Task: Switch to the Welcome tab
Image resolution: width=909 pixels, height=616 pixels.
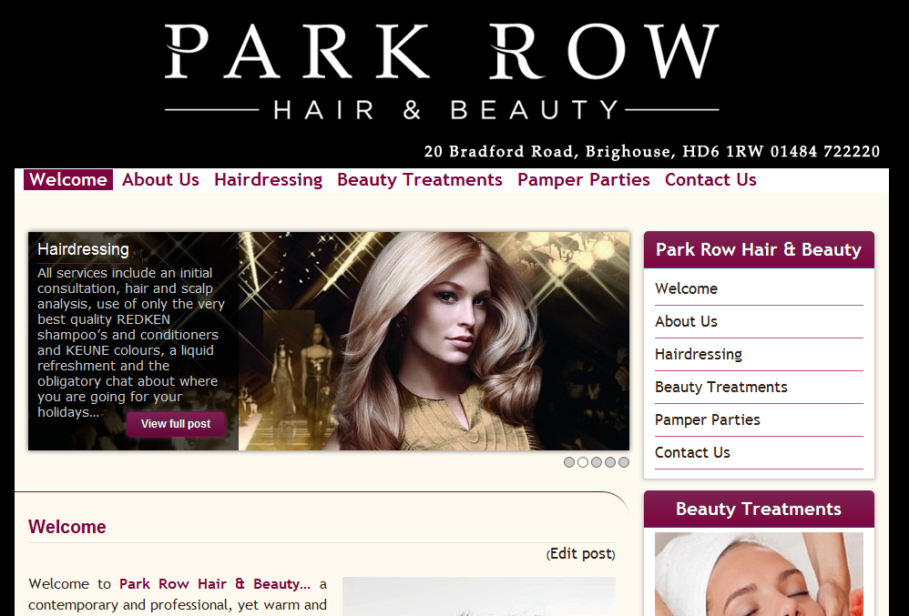Action: pos(67,179)
